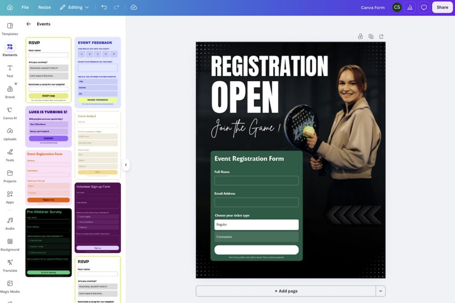Open the Audio panel
This screenshot has width=455, height=303.
[10, 224]
